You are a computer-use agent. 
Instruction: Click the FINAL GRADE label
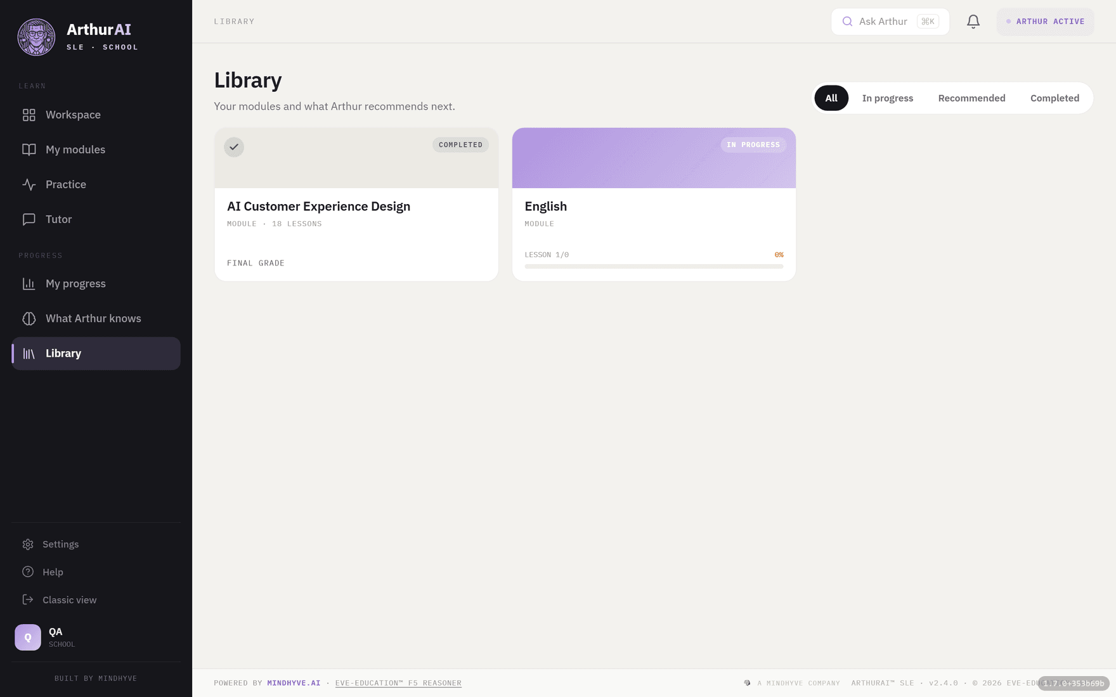click(x=256, y=263)
